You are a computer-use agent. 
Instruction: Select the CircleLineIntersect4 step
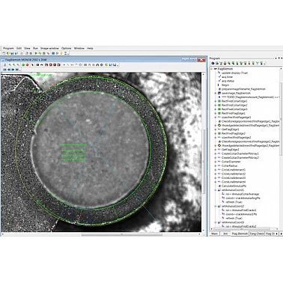coord(234,182)
